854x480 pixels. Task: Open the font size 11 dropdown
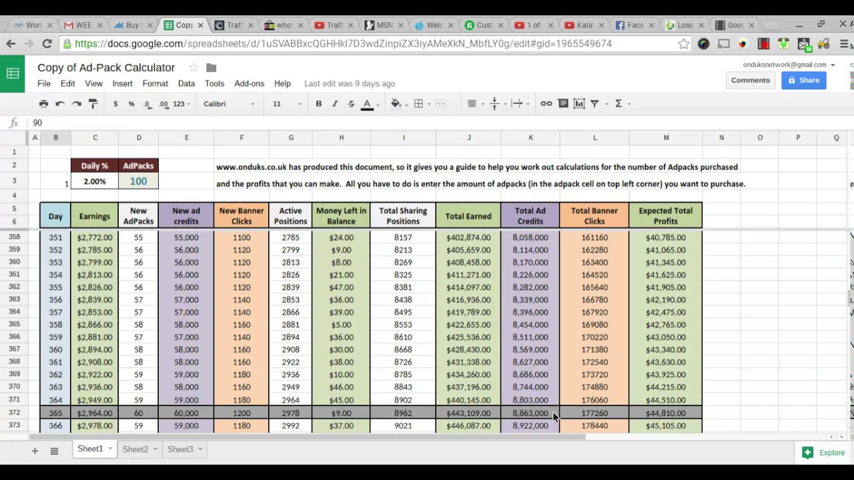coord(287,103)
